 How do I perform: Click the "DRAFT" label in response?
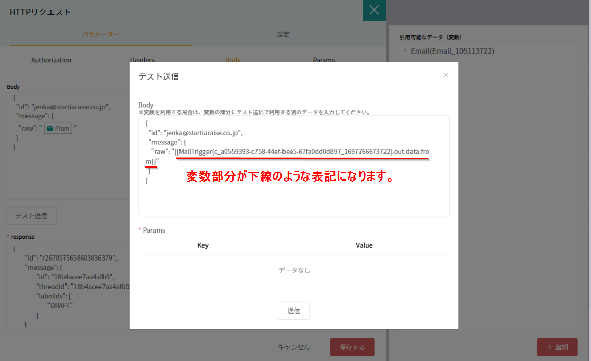(60, 305)
